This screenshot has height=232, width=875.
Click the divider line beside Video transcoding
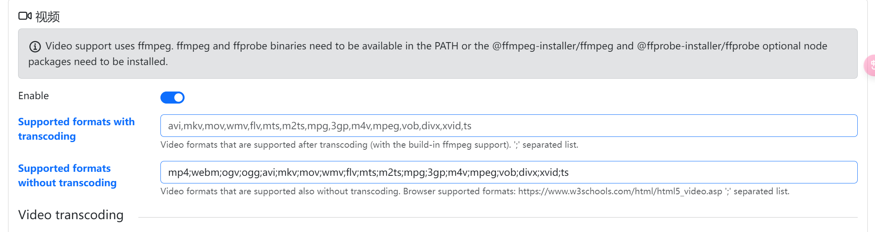coord(497,218)
